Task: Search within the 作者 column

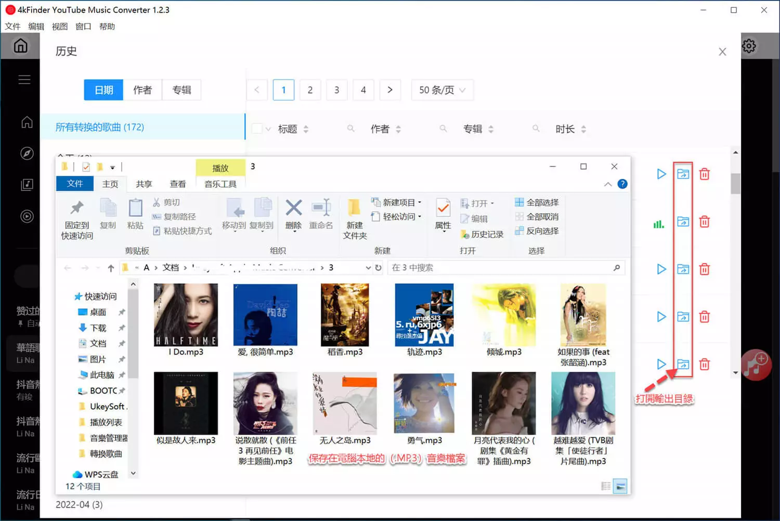Action: [x=443, y=128]
